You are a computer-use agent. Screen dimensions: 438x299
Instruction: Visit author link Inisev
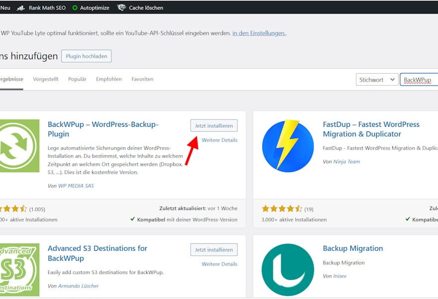pos(340,276)
